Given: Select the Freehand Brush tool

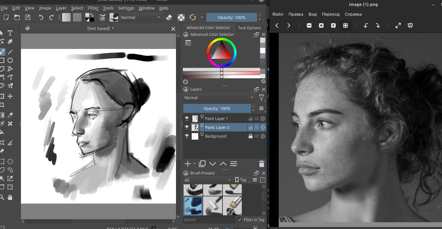Looking at the screenshot, I should [2, 52].
